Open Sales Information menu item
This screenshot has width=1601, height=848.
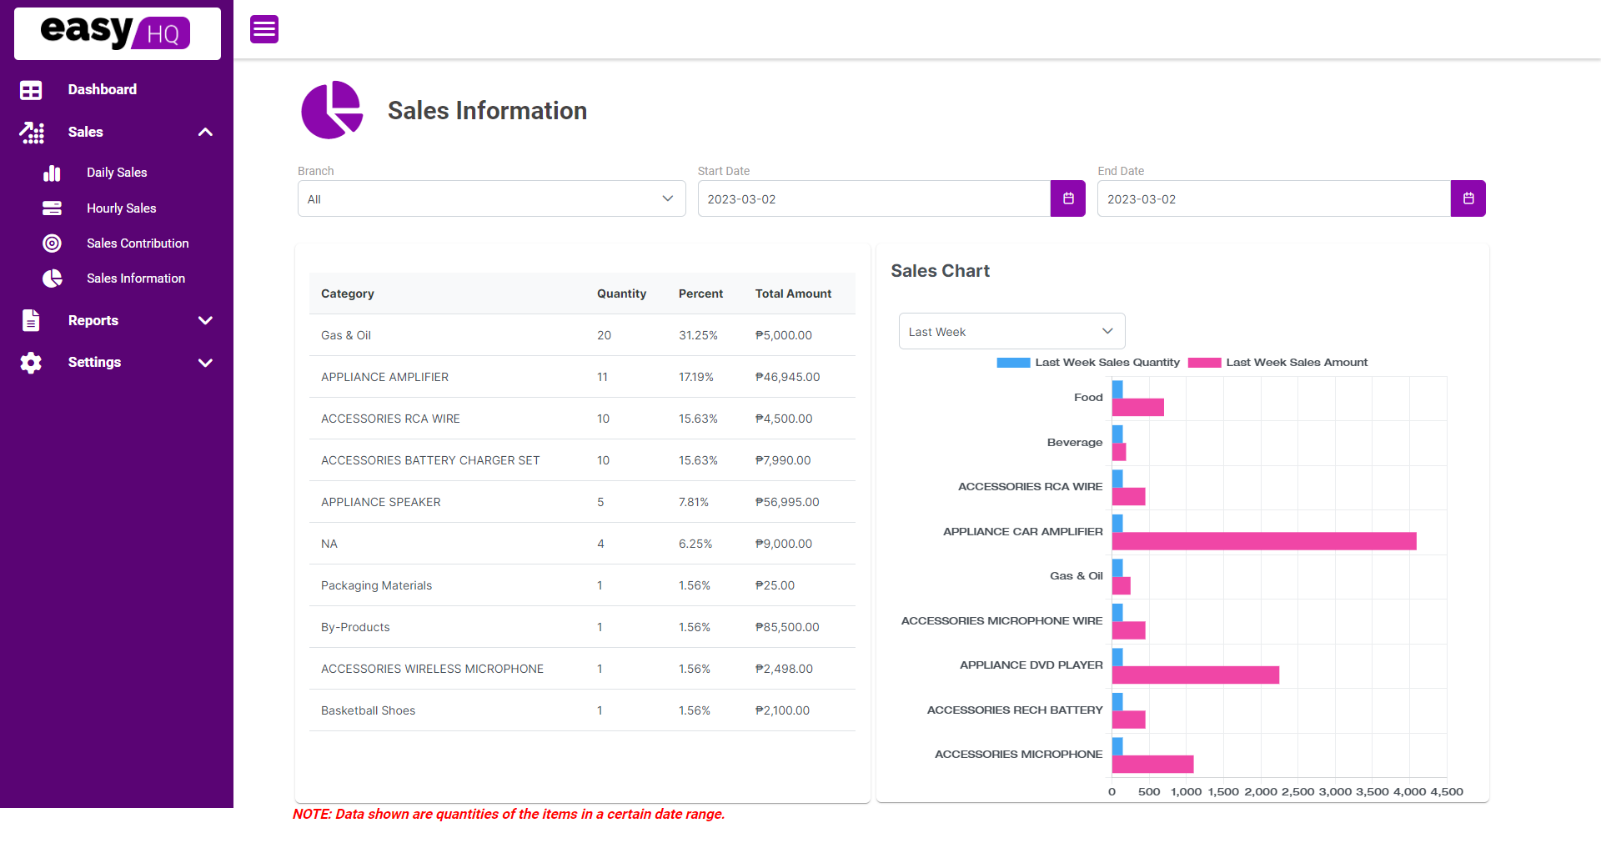point(136,278)
